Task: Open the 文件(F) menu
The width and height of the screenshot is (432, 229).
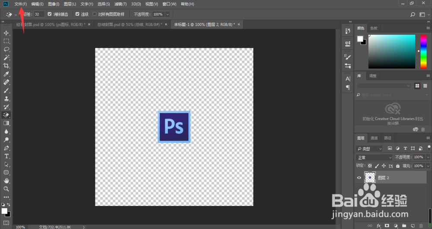Action: 21,4
